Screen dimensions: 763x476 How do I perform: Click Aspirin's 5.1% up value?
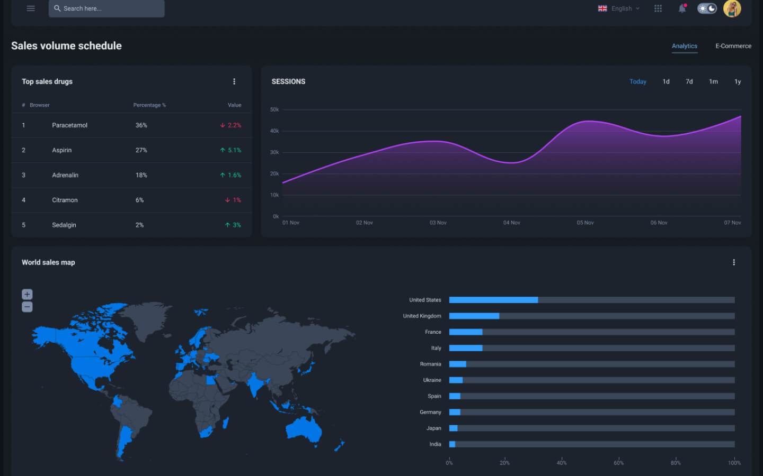(x=230, y=150)
